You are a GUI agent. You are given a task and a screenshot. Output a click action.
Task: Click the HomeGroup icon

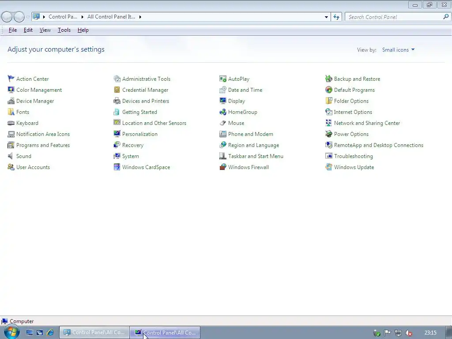pyautogui.click(x=223, y=112)
